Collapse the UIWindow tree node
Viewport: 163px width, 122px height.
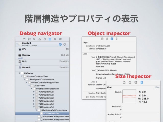19,73
